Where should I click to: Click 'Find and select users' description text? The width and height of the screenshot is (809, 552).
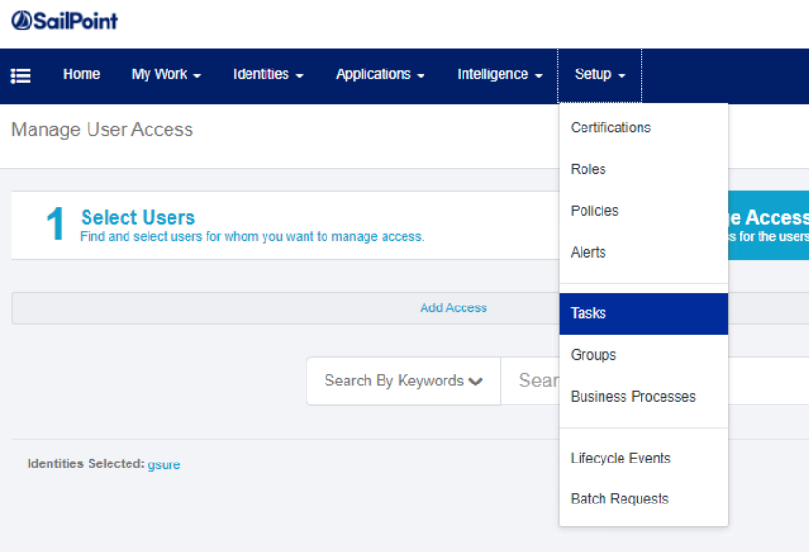click(252, 237)
